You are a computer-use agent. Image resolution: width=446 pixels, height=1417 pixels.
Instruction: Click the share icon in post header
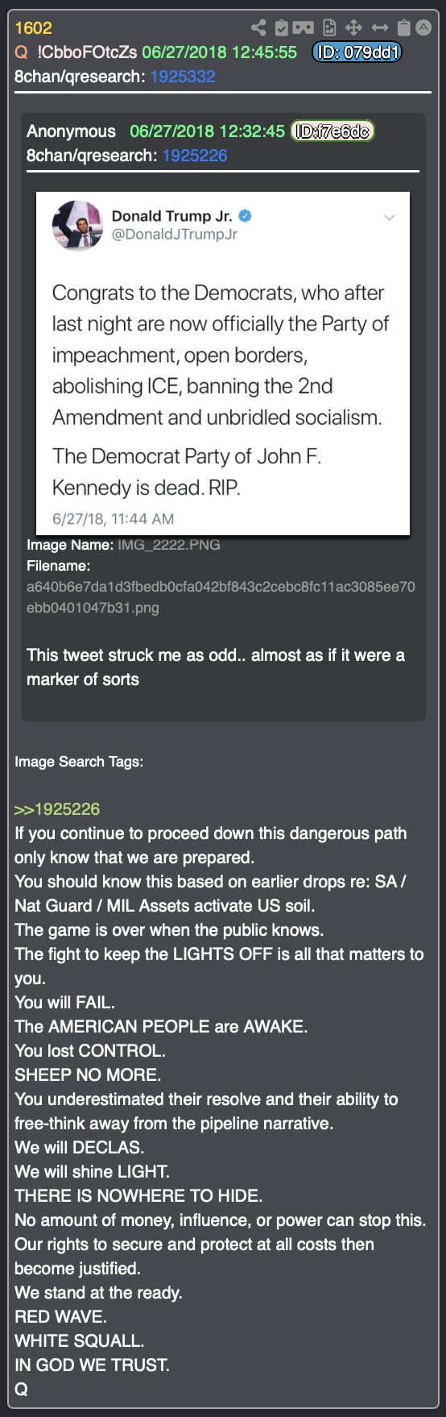point(258,28)
